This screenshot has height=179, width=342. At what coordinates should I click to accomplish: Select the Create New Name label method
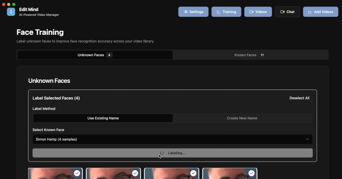pyautogui.click(x=242, y=118)
